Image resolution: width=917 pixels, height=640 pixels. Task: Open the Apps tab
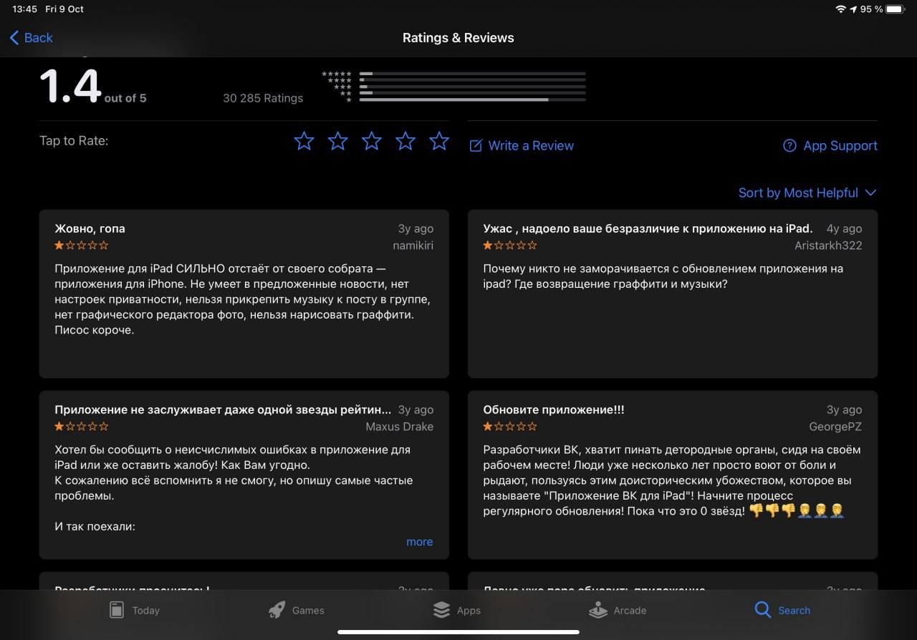click(x=457, y=611)
